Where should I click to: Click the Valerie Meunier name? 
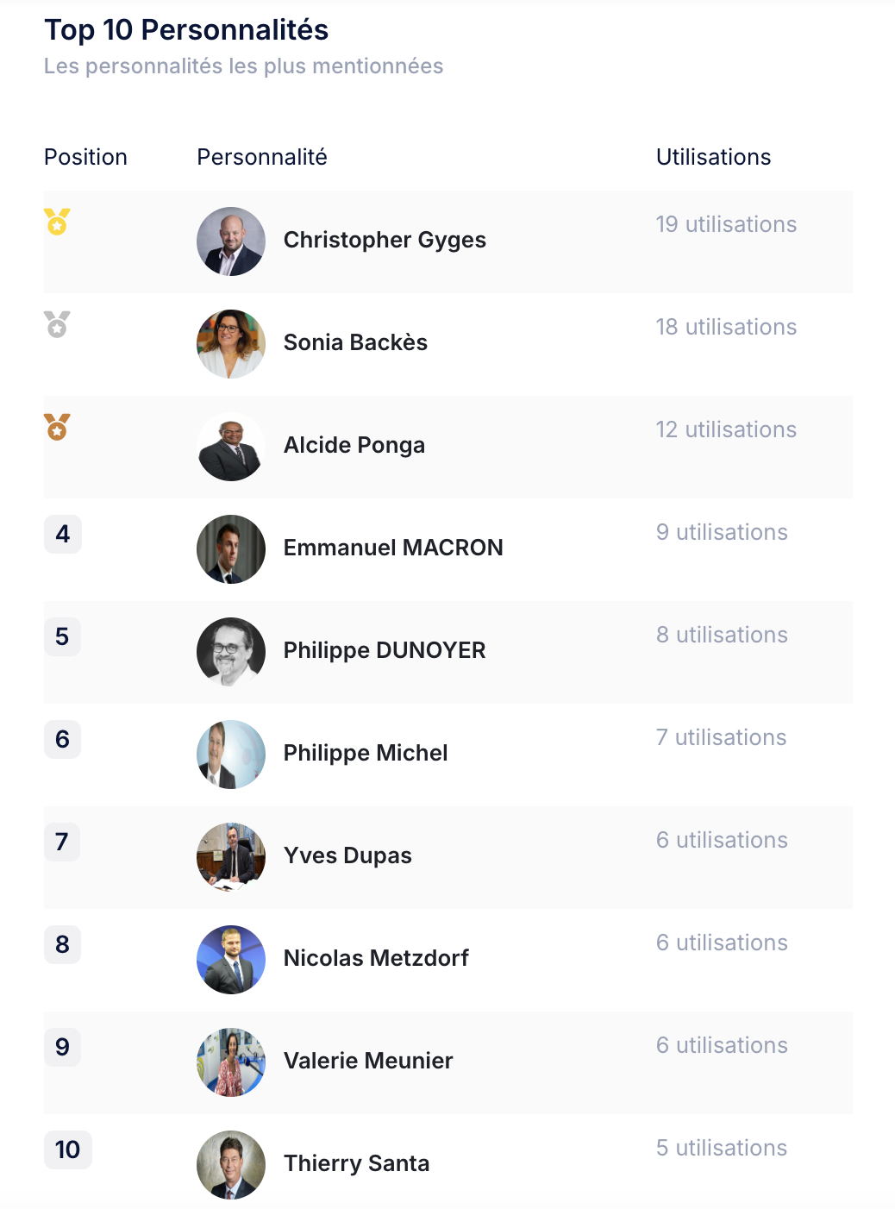pyautogui.click(x=368, y=1061)
